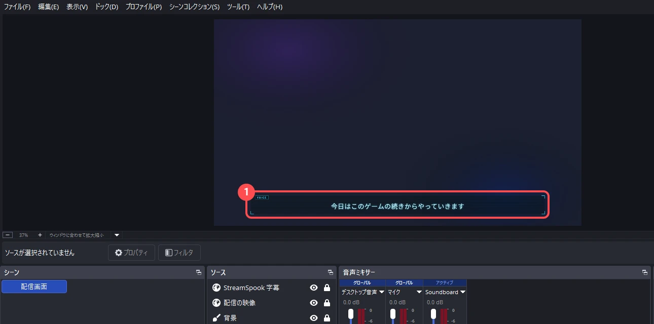Screen dimensions: 654x324
Task: Adjust the Soundboard volume fader
Action: (433, 314)
